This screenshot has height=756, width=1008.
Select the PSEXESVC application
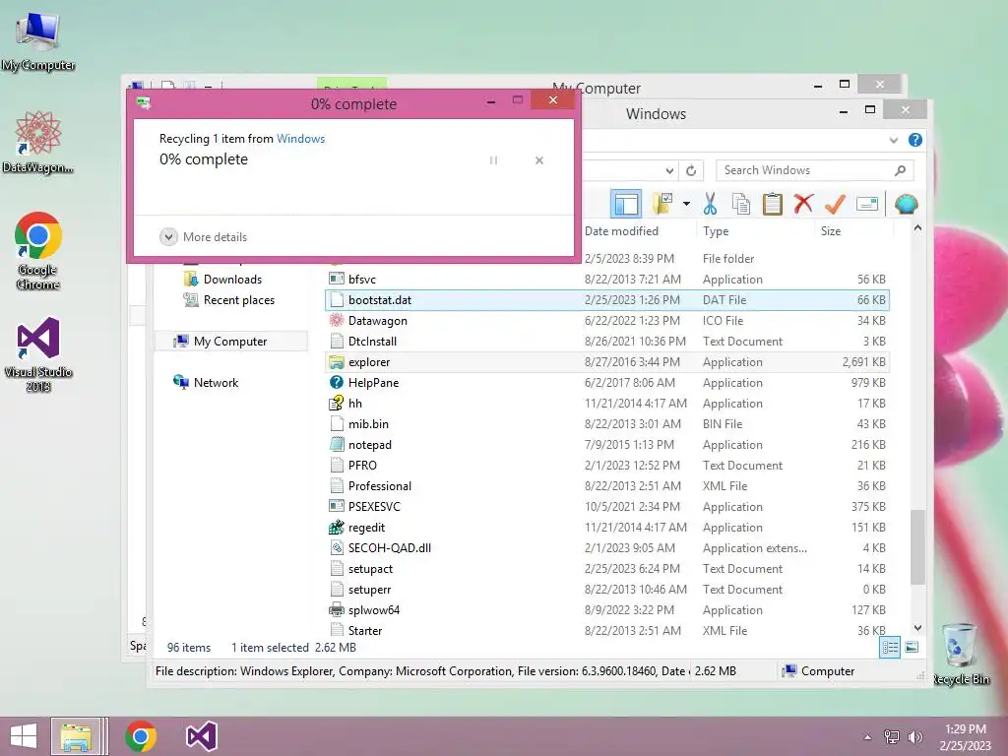tap(607, 507)
